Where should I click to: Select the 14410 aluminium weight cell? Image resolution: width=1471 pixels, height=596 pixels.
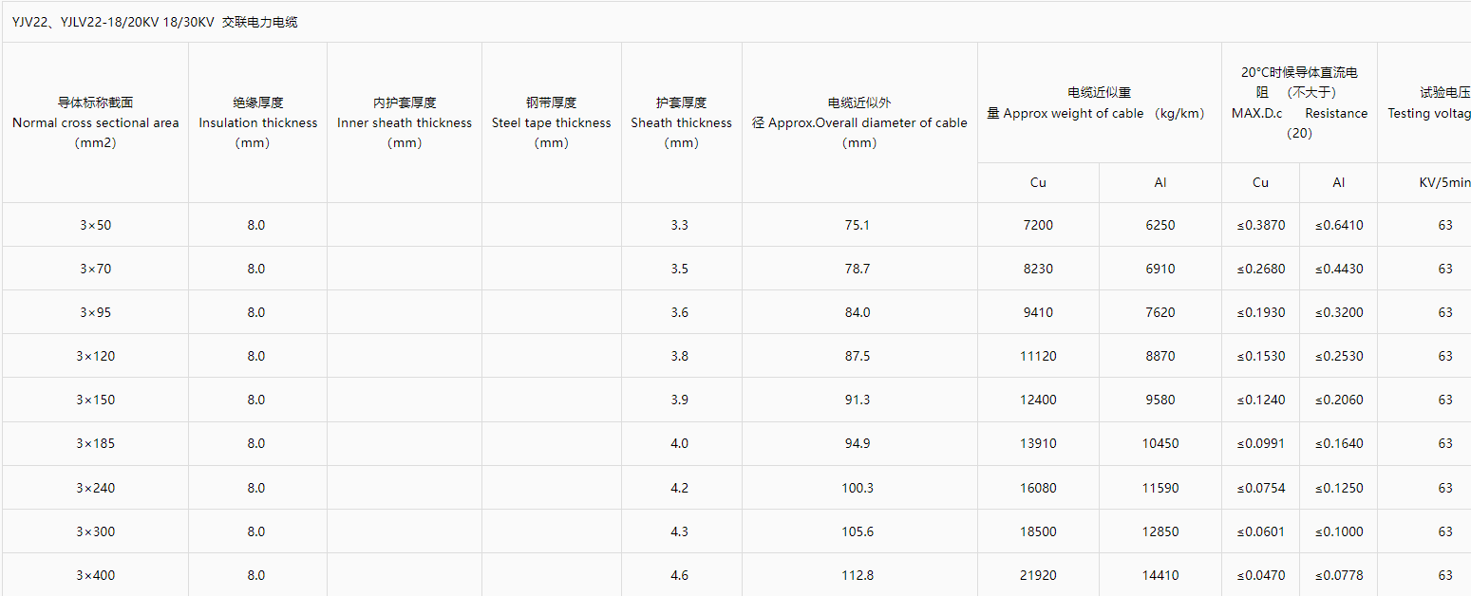point(1160,575)
